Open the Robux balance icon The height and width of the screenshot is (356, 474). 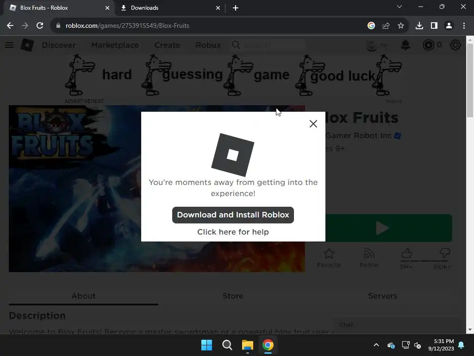pos(428,45)
